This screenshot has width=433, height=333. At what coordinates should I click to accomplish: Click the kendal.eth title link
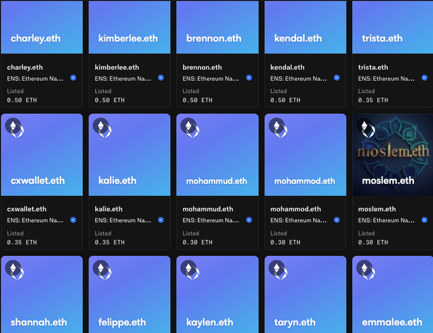click(x=287, y=67)
